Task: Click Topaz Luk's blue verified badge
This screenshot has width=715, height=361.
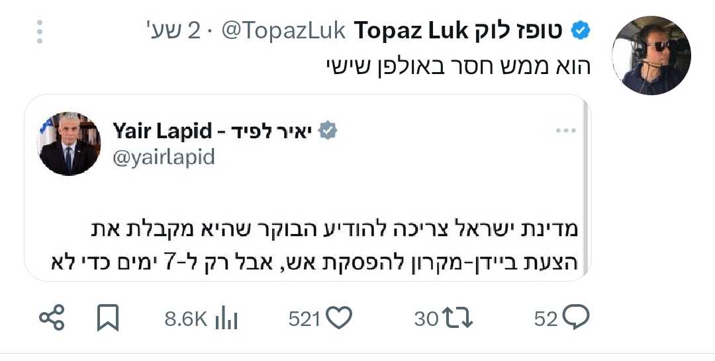Action: click(x=581, y=30)
